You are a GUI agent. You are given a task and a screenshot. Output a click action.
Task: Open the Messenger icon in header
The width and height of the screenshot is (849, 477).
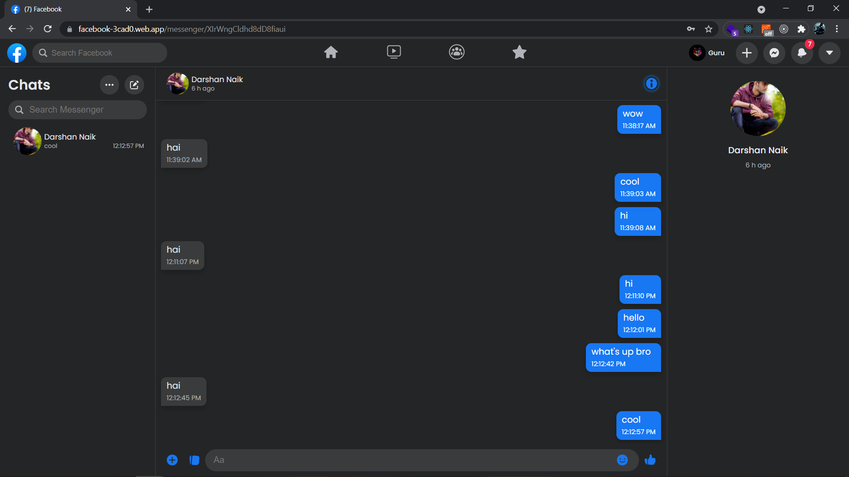coord(774,53)
